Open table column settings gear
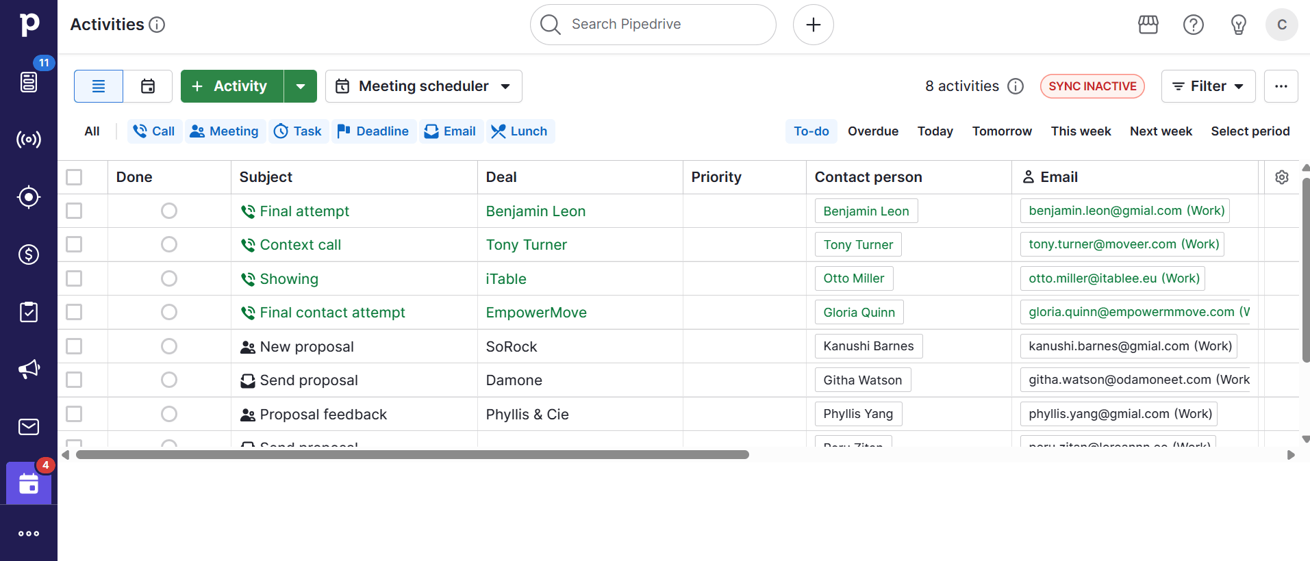Screen dimensions: 1310x561 coord(1282,177)
